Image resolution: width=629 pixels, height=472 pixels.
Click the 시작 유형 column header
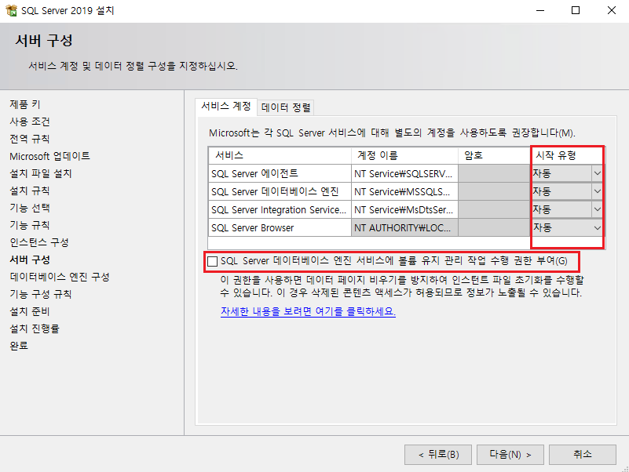click(x=567, y=155)
